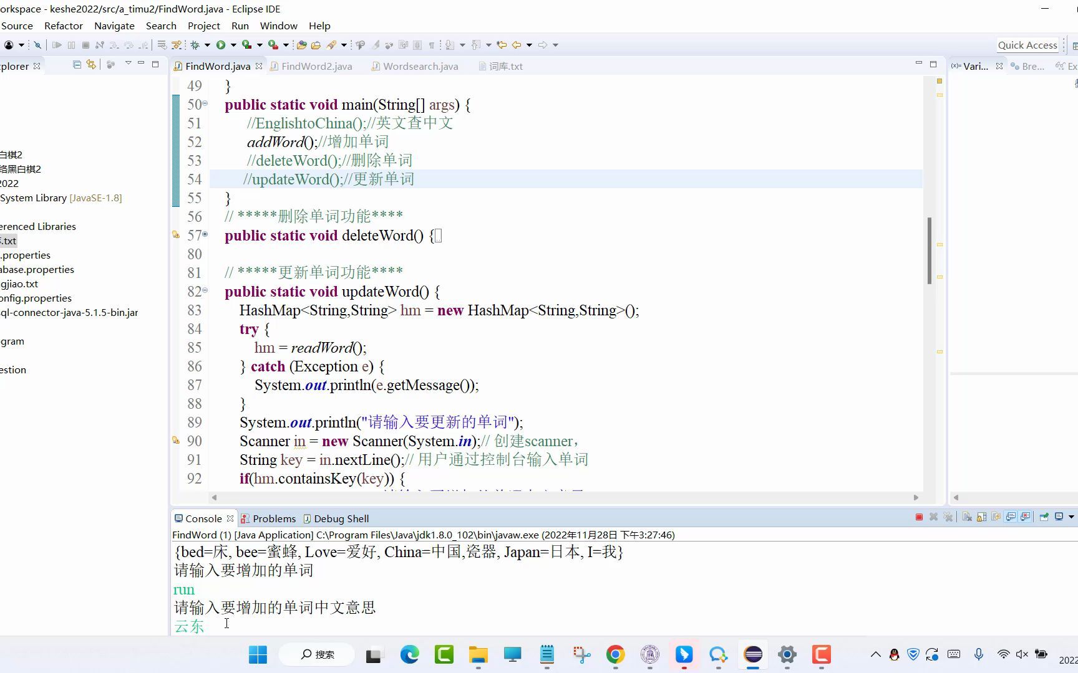Open Microsoft Edge from the taskbar
Screen dimensions: 1078x673
pos(409,654)
